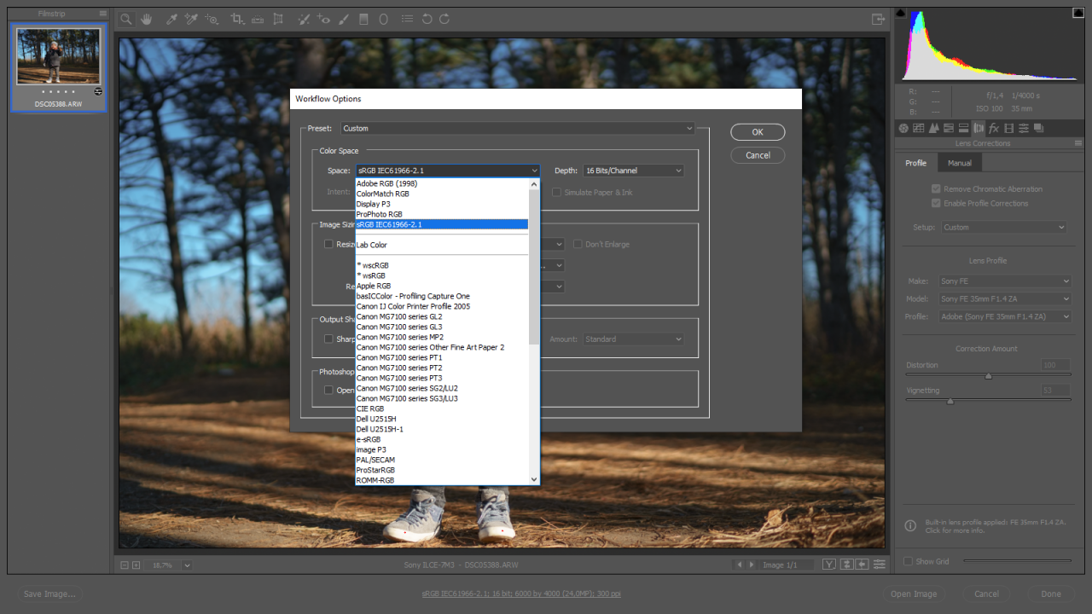Open the lens Profile dropdown
1092x614 pixels.
tap(1005, 316)
